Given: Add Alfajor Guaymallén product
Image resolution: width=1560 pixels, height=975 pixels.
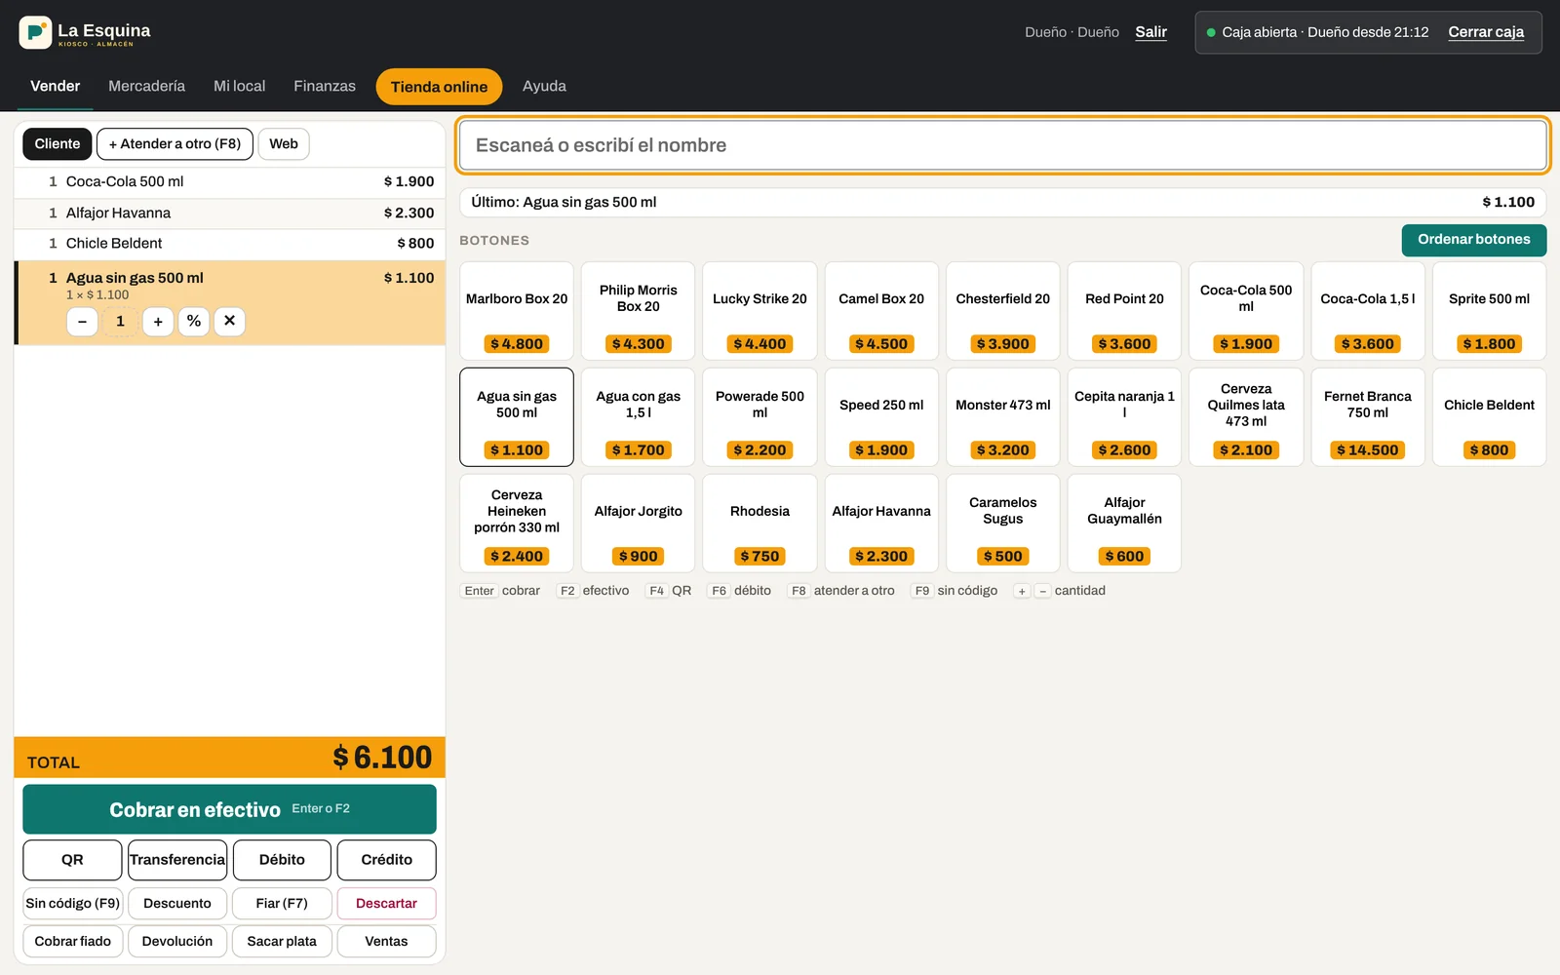Looking at the screenshot, I should click(x=1124, y=524).
